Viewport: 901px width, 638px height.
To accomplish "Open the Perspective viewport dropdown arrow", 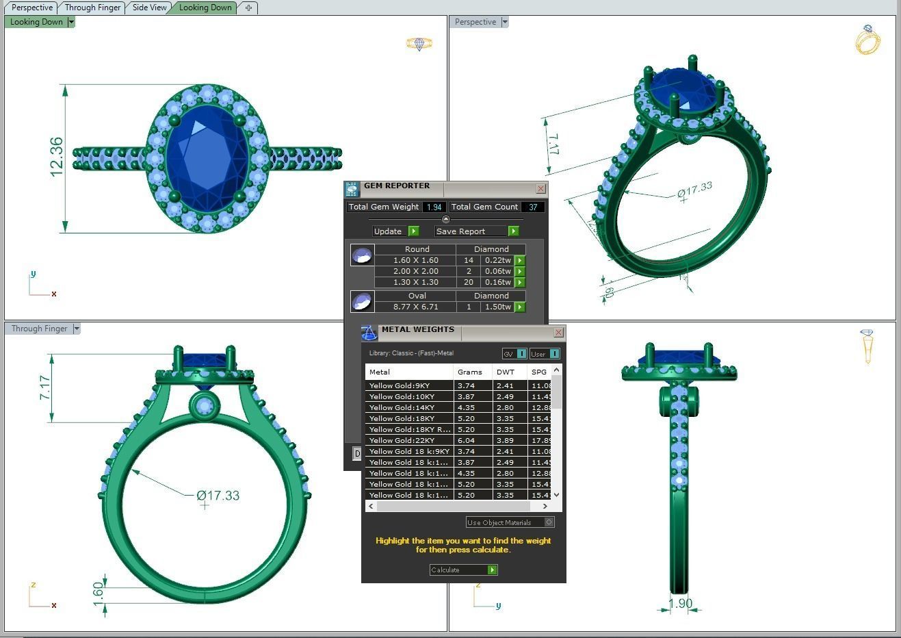I will (x=505, y=22).
